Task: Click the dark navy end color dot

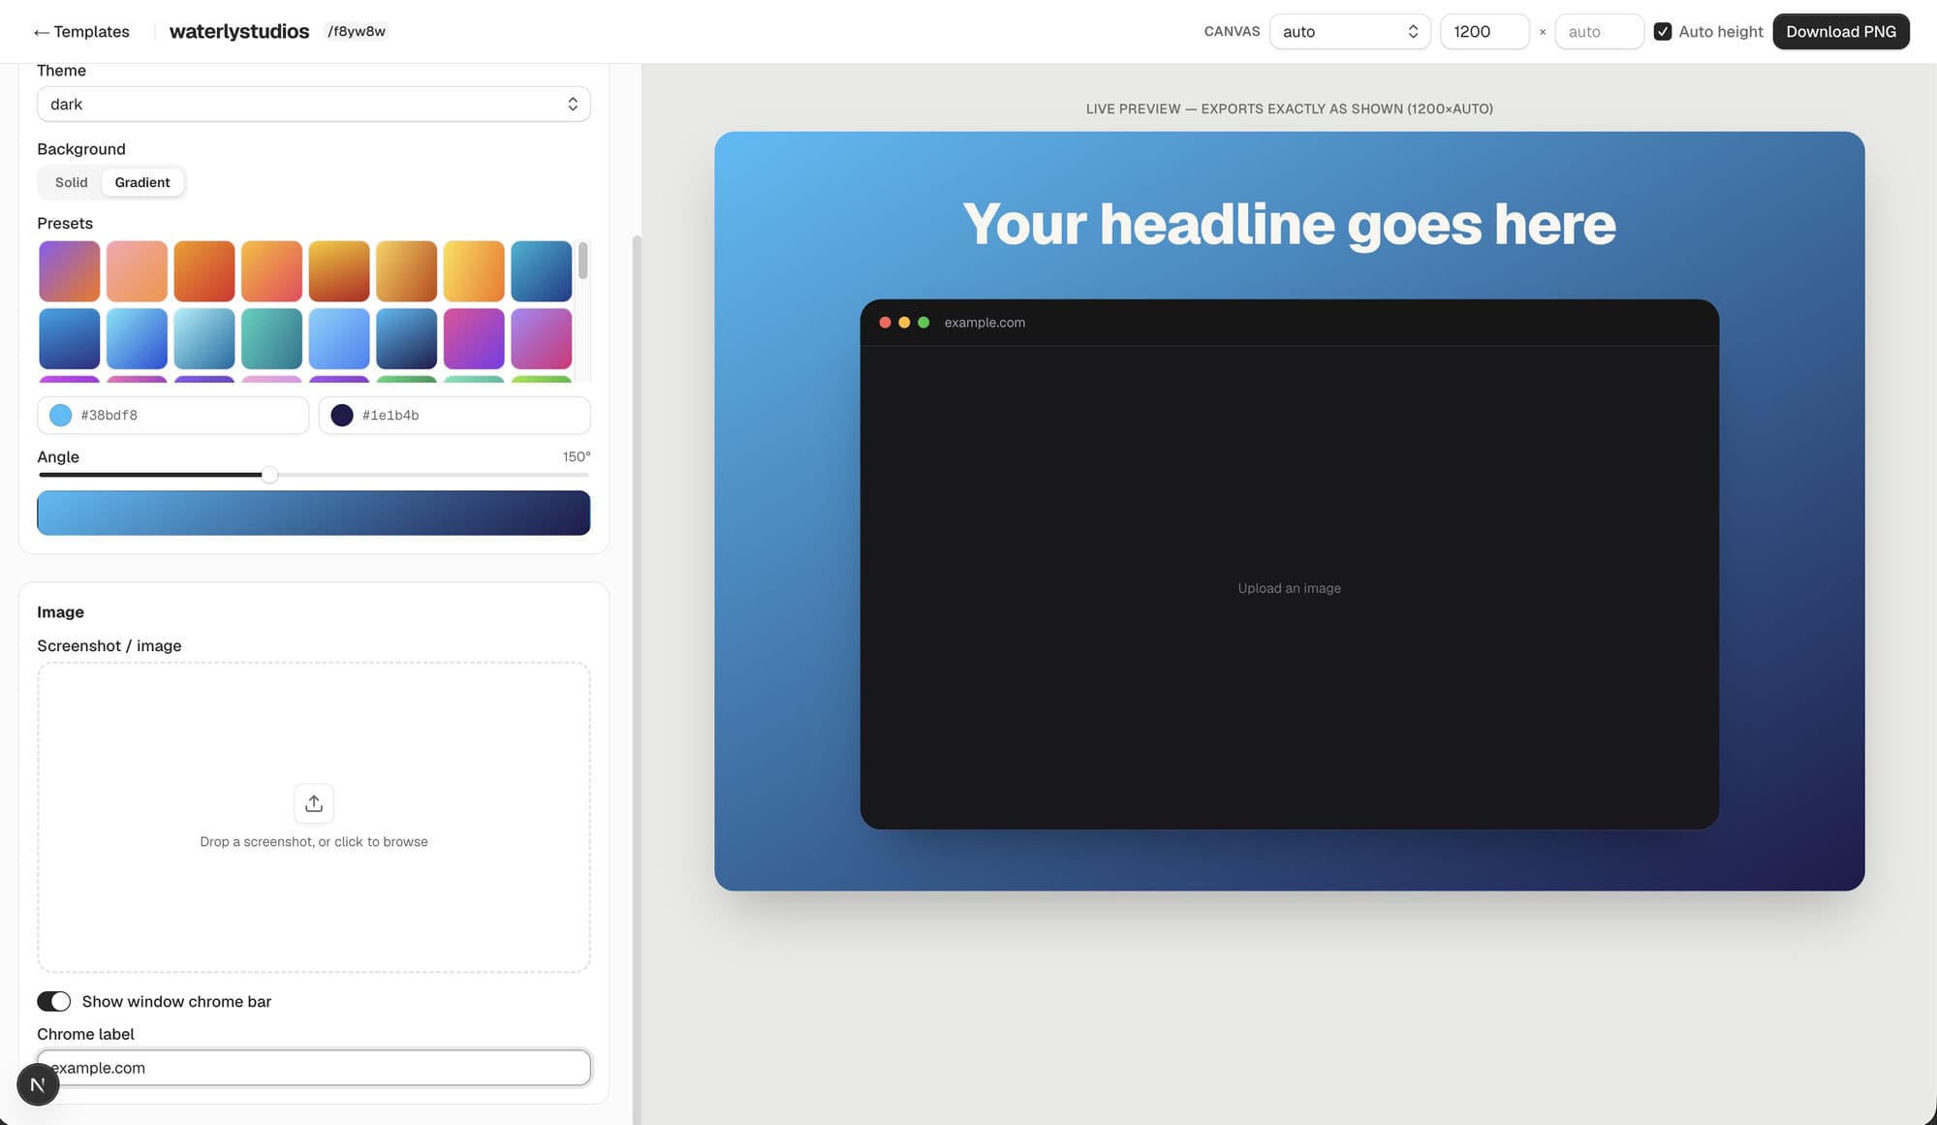Action: (341, 416)
